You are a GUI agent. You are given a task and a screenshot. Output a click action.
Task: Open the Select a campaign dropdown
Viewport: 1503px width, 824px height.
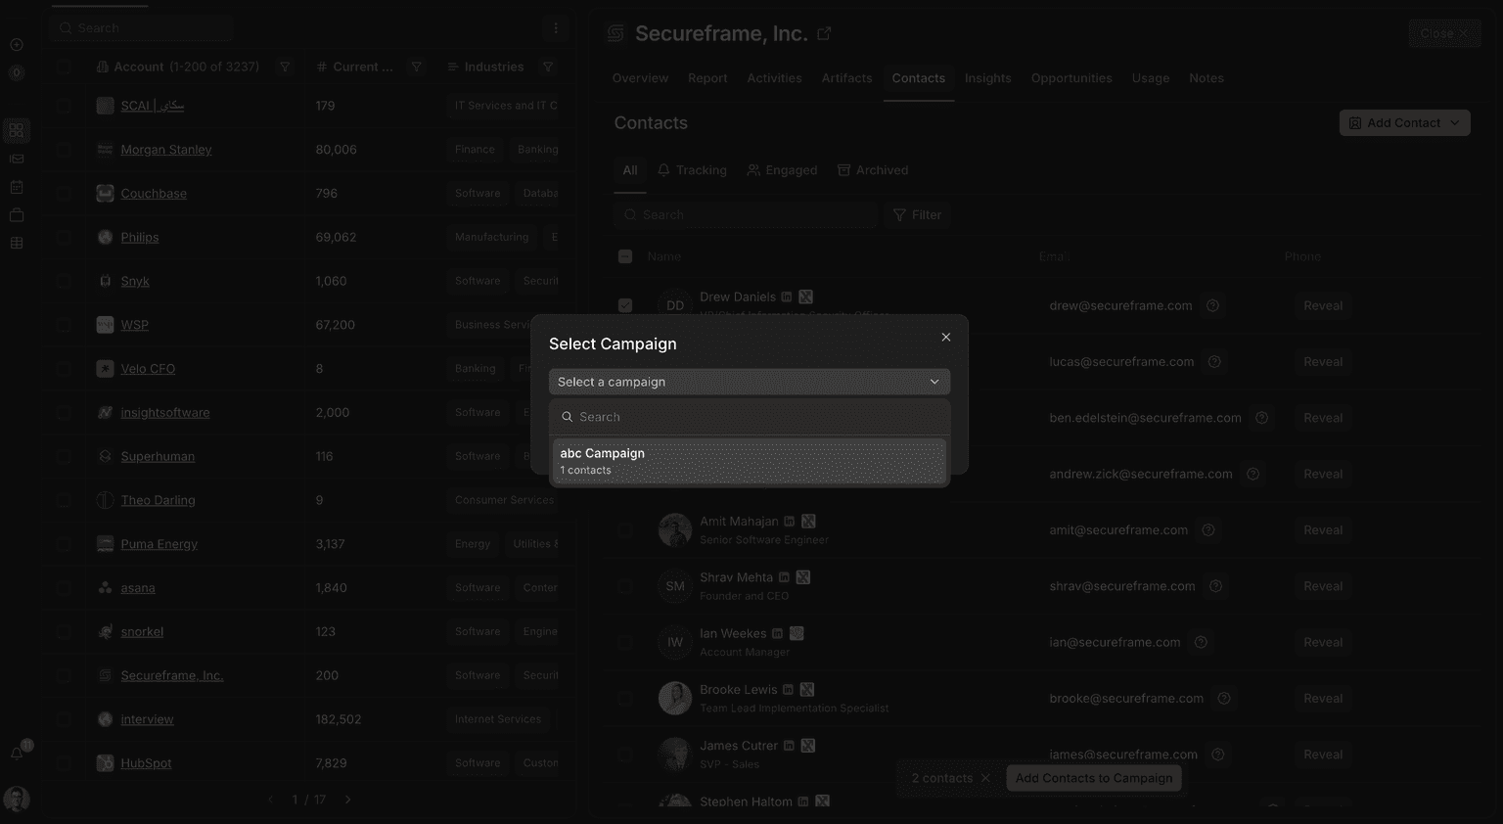(749, 382)
